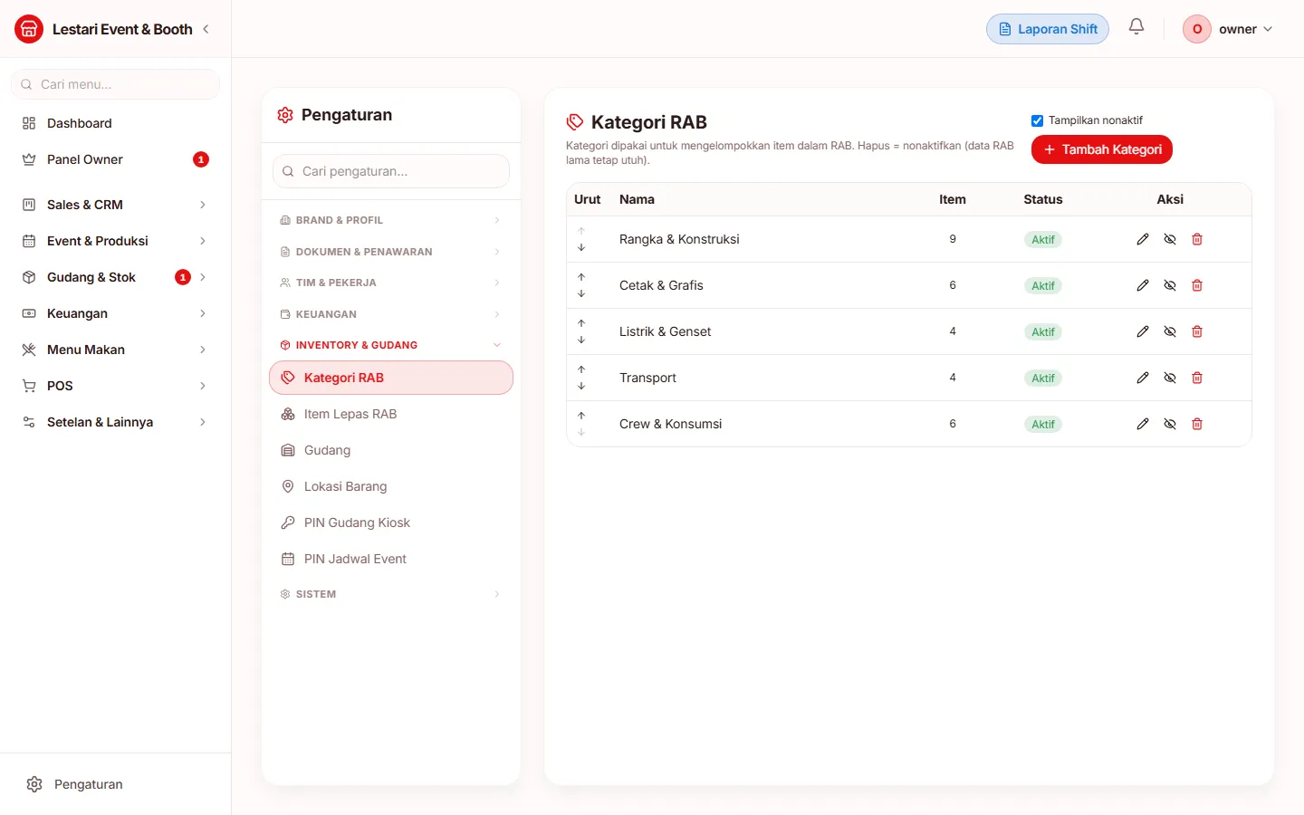Collapse the Inventory & Gudang section
The width and height of the screenshot is (1304, 815).
(390, 345)
